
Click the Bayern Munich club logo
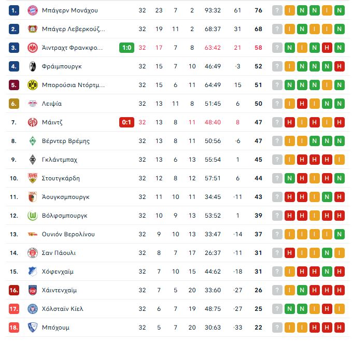click(33, 10)
